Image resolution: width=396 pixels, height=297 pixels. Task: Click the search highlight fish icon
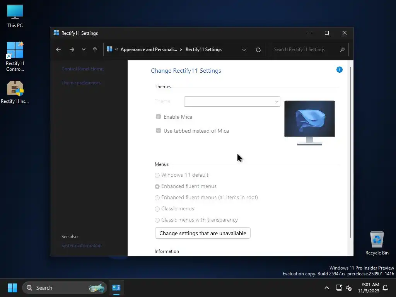coord(96,288)
